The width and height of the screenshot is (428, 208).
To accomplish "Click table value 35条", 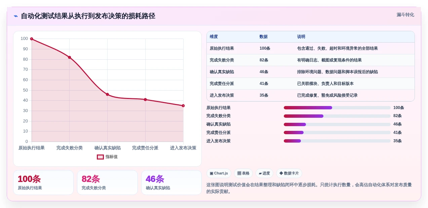I will pyautogui.click(x=264, y=95).
